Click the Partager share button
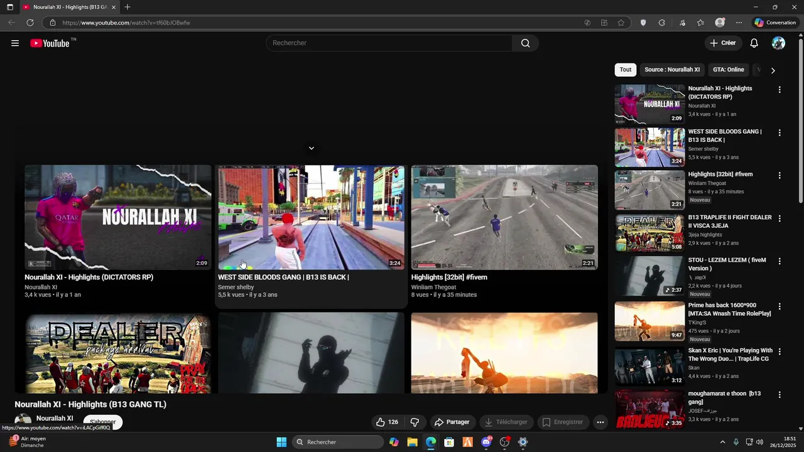 tap(452, 422)
